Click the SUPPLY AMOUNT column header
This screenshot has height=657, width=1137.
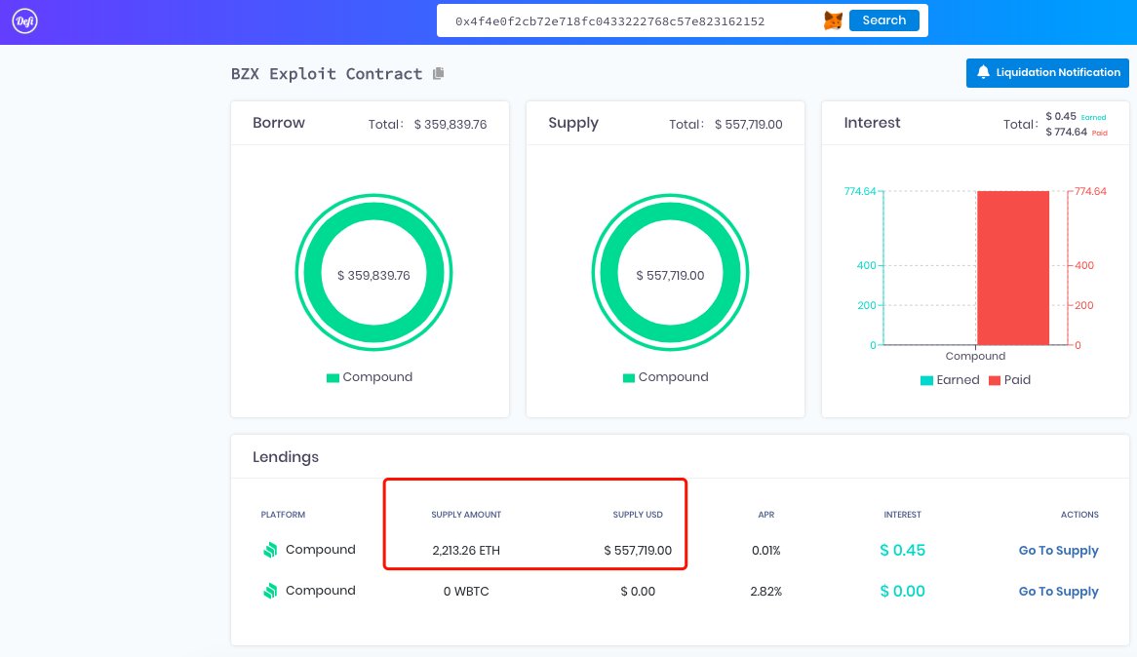tap(466, 515)
